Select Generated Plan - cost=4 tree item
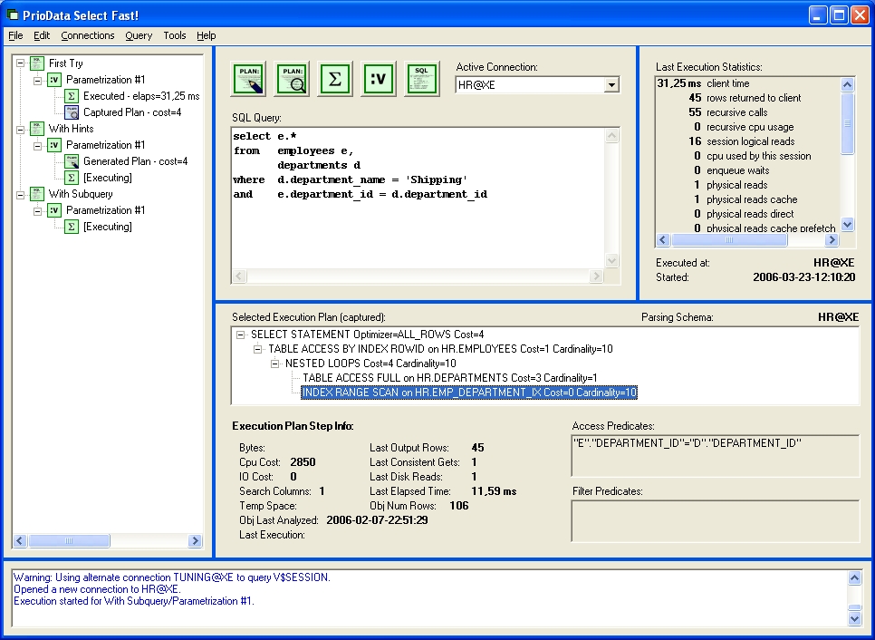Screen dimensions: 875x640 [x=136, y=161]
